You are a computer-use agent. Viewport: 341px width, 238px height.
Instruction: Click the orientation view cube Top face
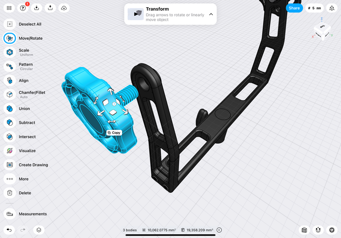[322, 26]
